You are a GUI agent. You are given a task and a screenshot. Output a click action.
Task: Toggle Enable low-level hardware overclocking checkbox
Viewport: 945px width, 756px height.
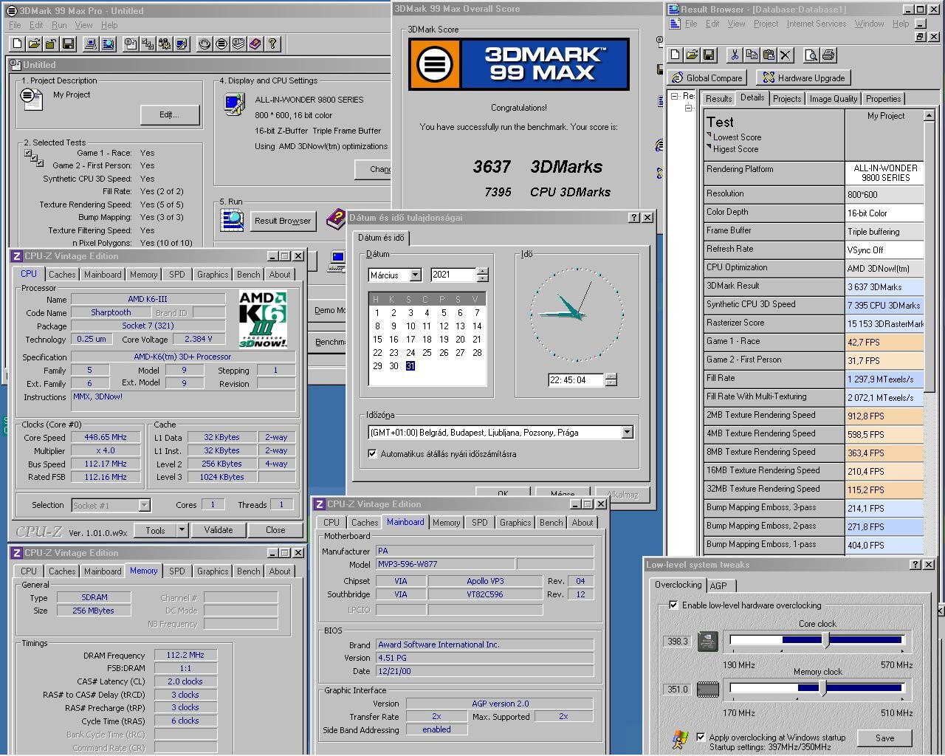673,605
